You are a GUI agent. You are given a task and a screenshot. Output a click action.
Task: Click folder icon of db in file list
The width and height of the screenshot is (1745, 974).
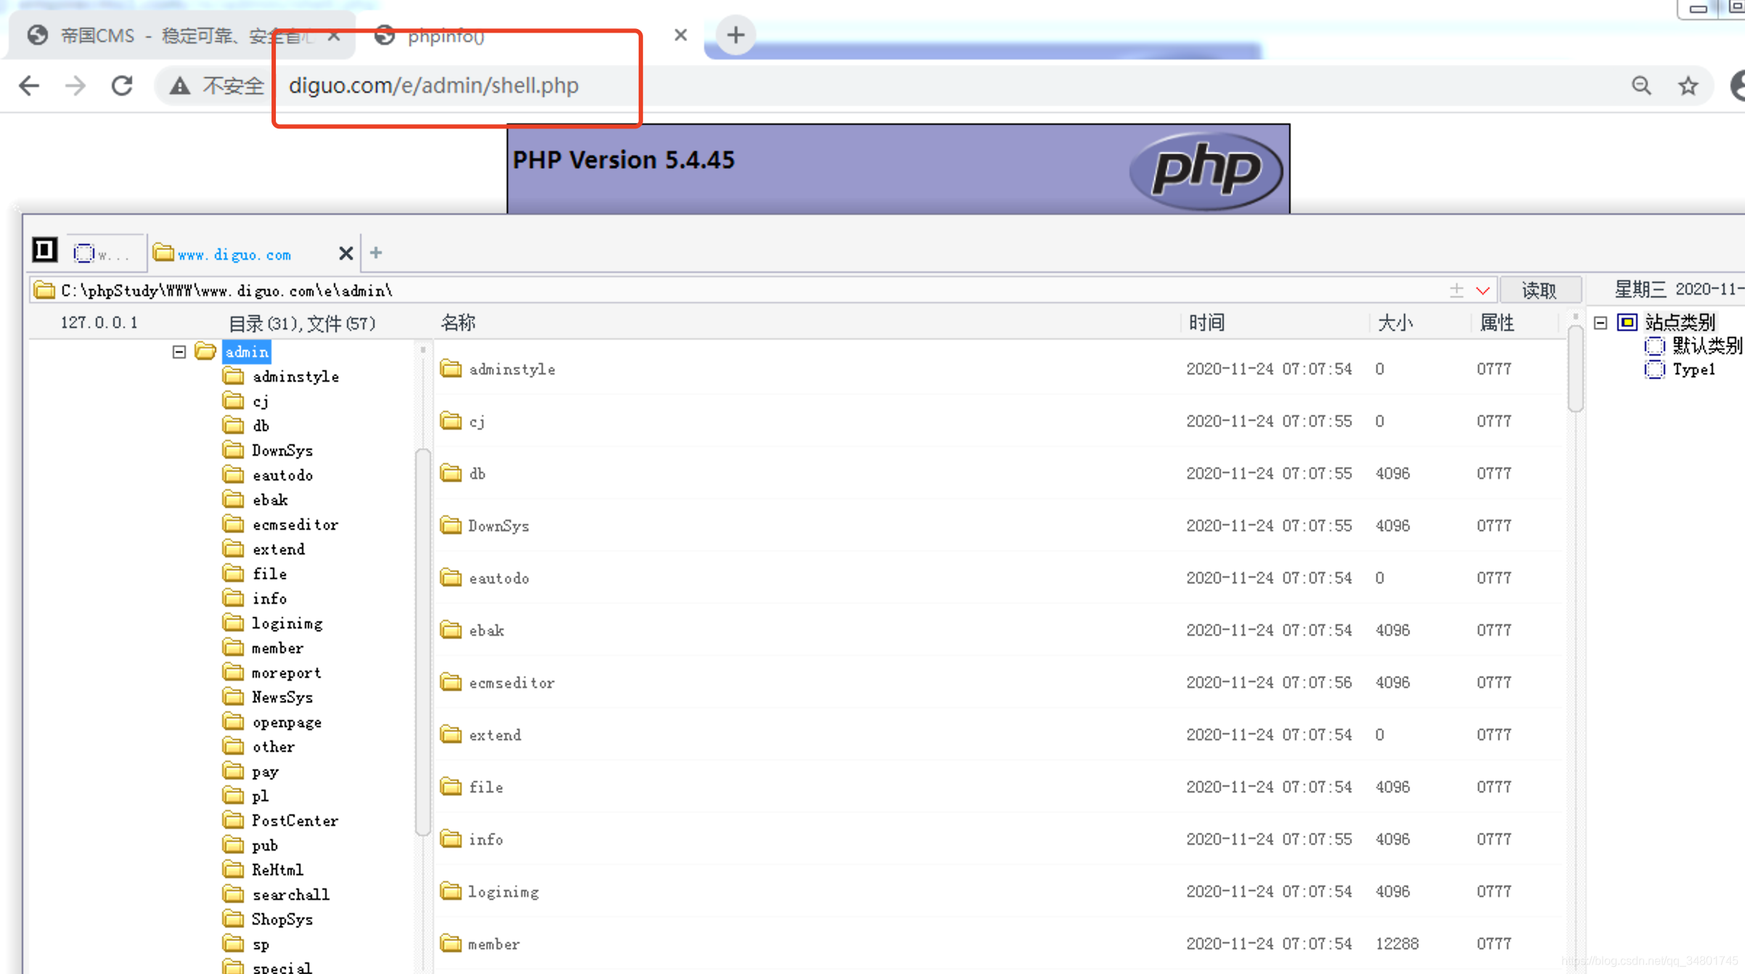(451, 473)
